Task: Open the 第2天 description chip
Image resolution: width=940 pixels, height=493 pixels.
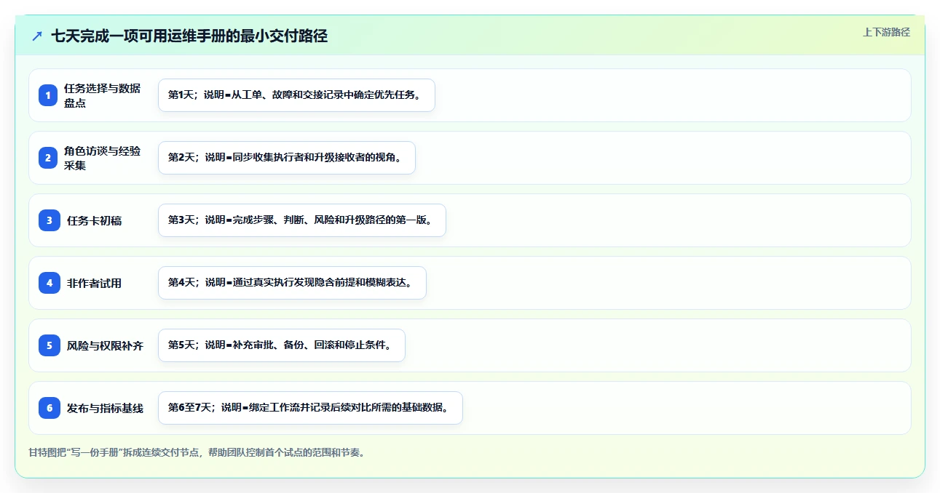Action: coord(287,158)
